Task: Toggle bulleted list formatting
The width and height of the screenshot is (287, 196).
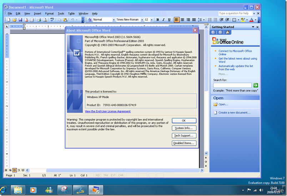Action: [x=216, y=20]
